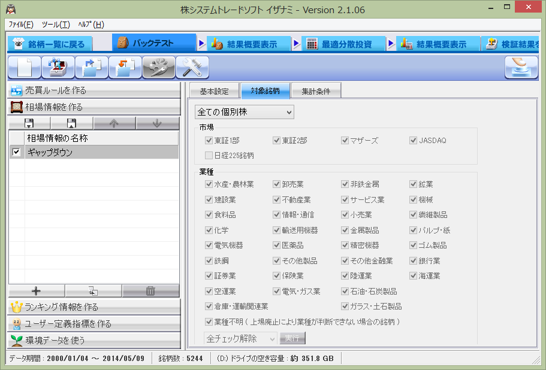Open second 結果概要表示 navigation tab
This screenshot has height=370, width=546.
point(438,44)
